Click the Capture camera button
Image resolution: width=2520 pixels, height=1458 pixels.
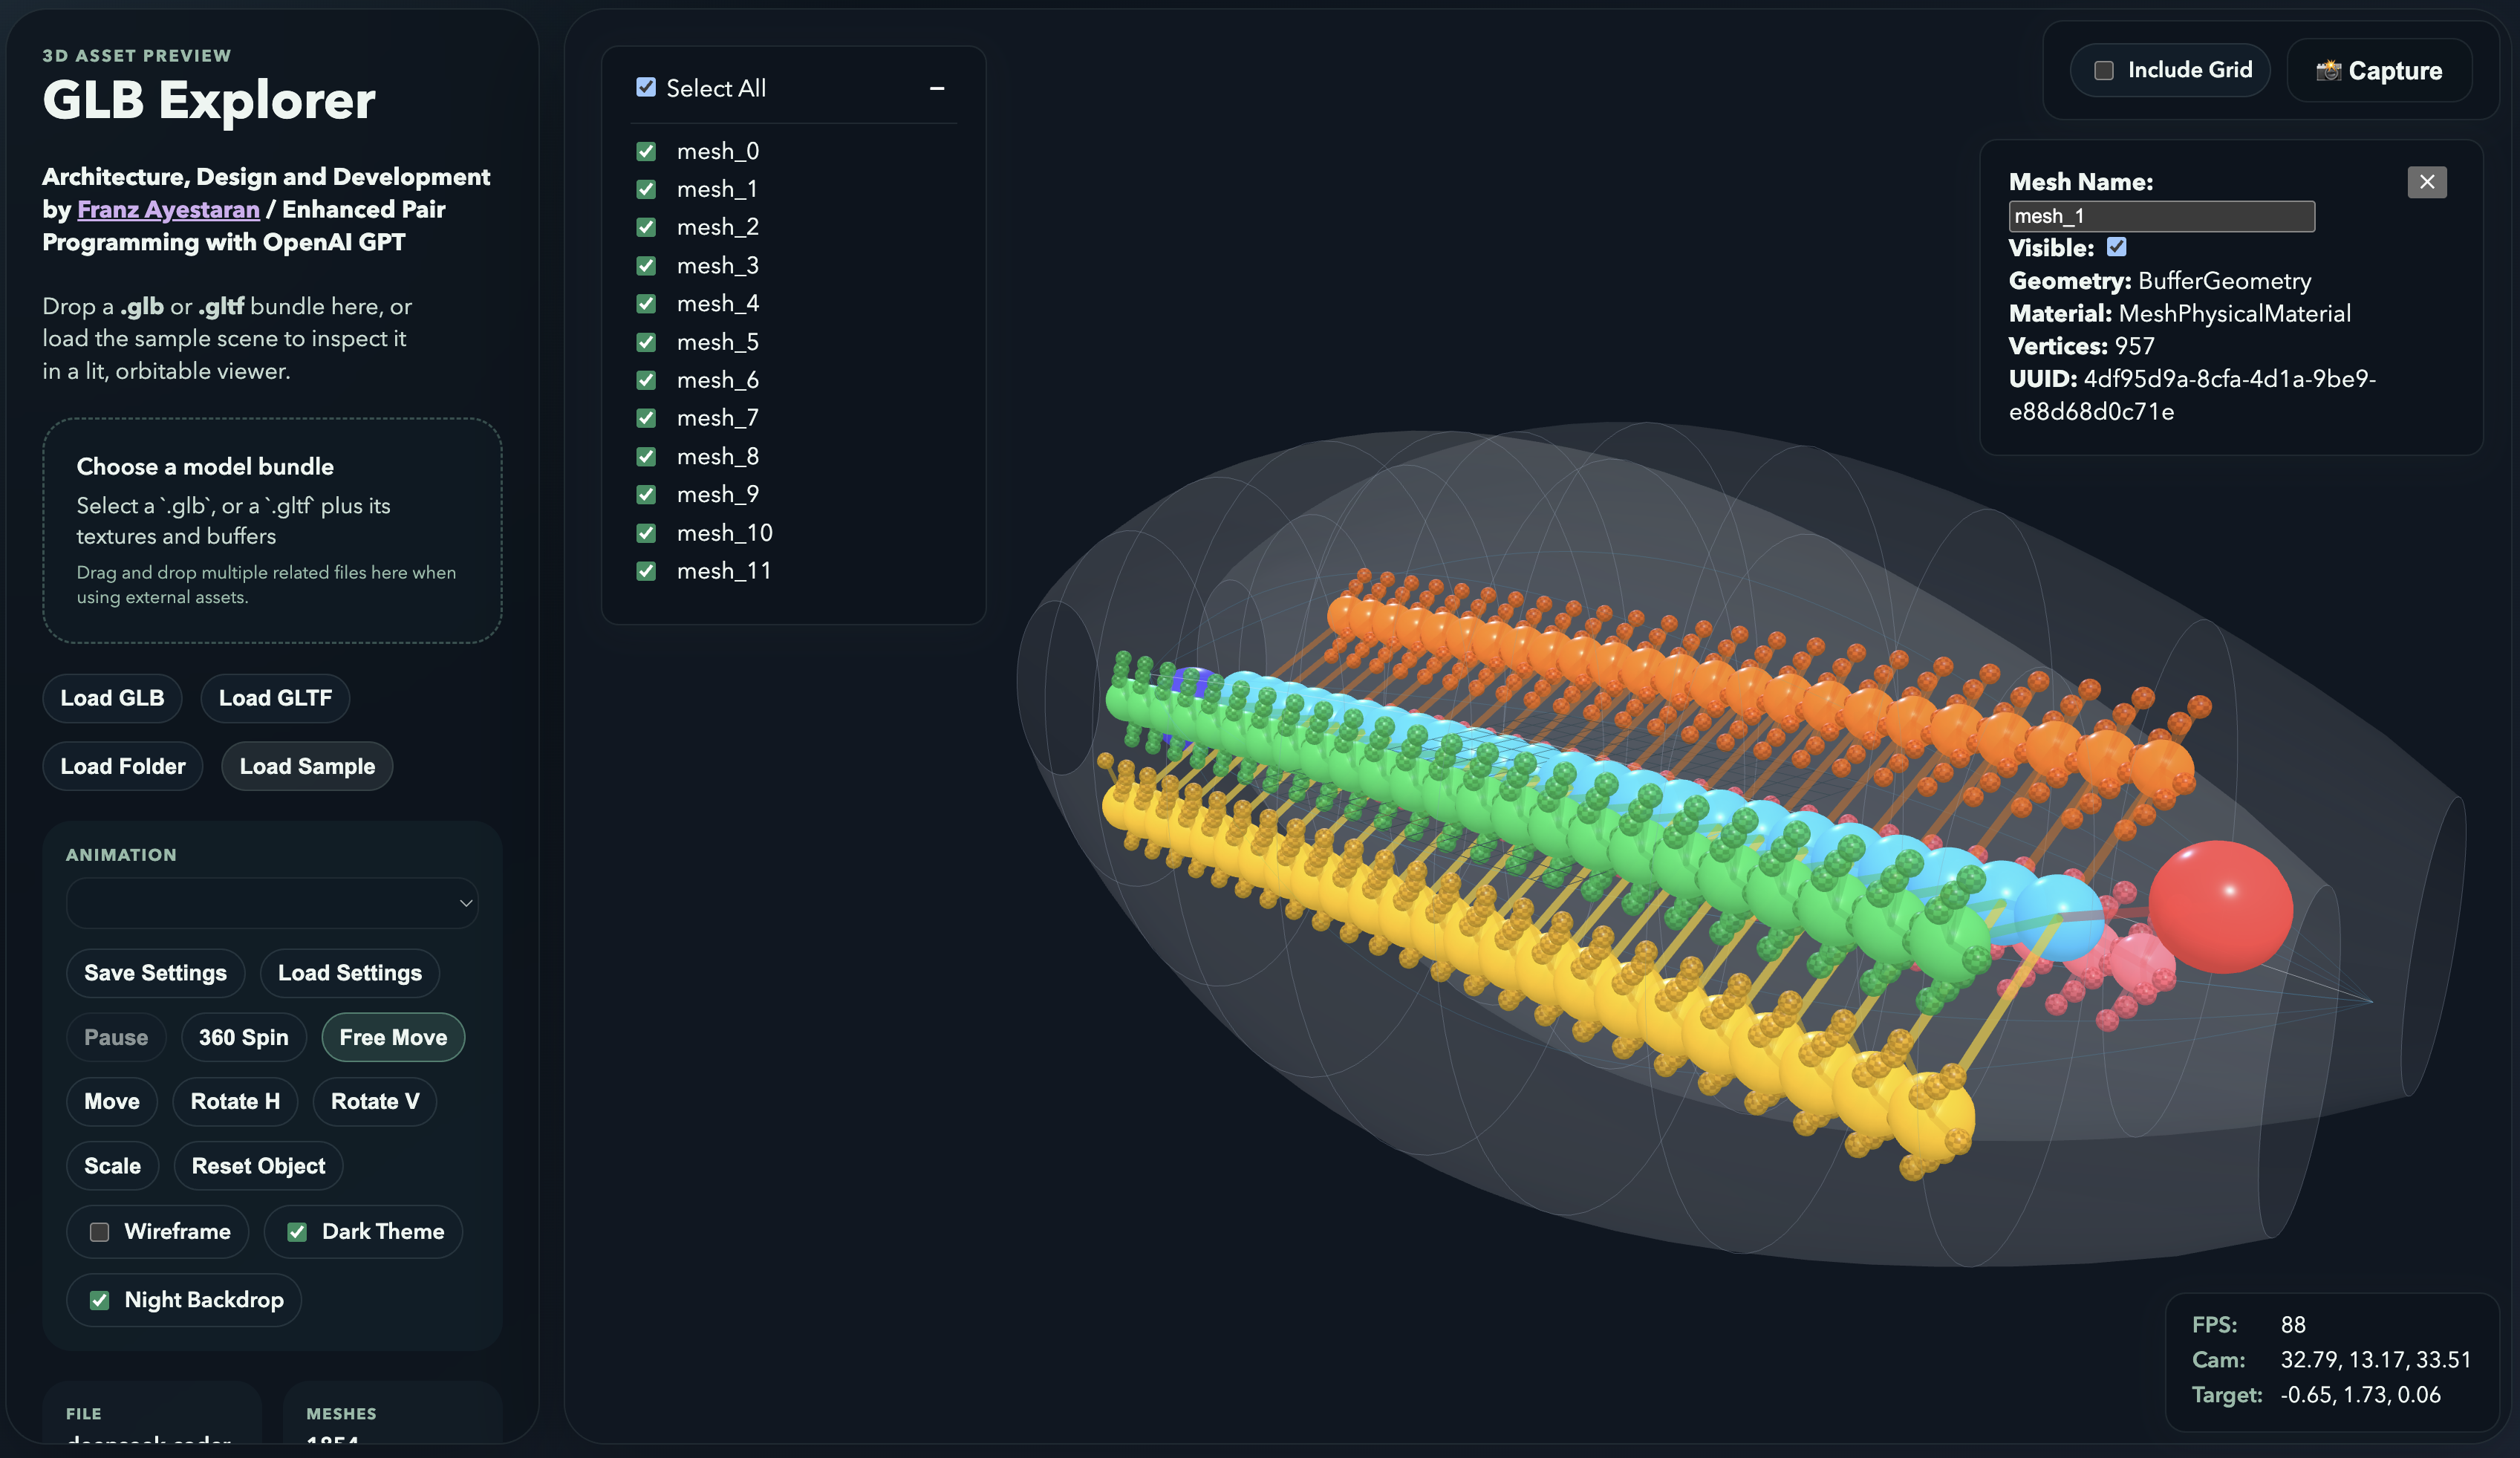pyautogui.click(x=2379, y=70)
